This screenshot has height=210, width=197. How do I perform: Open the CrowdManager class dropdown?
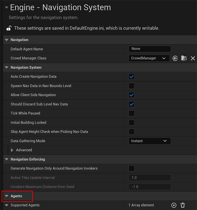coord(149,58)
